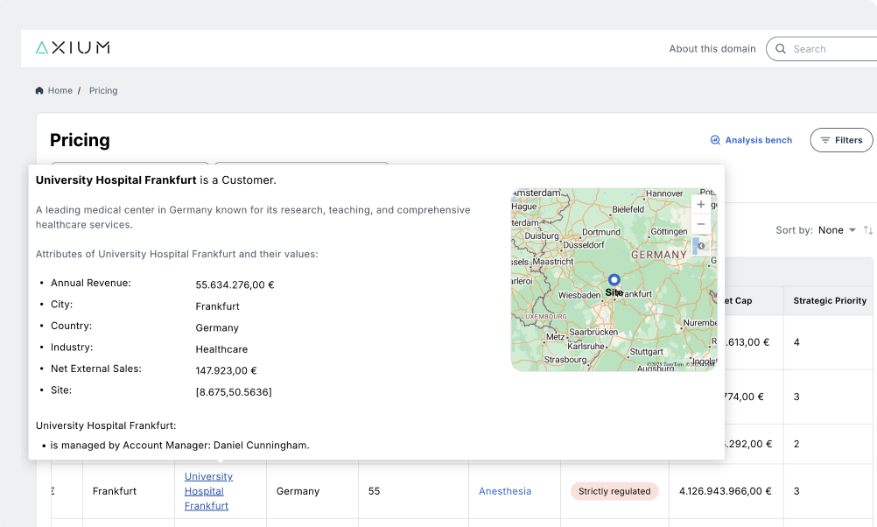Click the magnifier icon in the search box

pos(781,49)
